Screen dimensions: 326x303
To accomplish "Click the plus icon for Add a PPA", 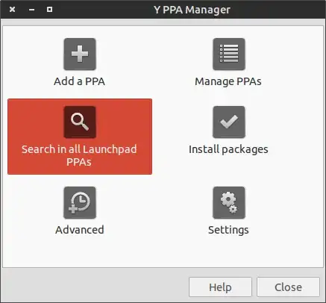I will (x=80, y=54).
